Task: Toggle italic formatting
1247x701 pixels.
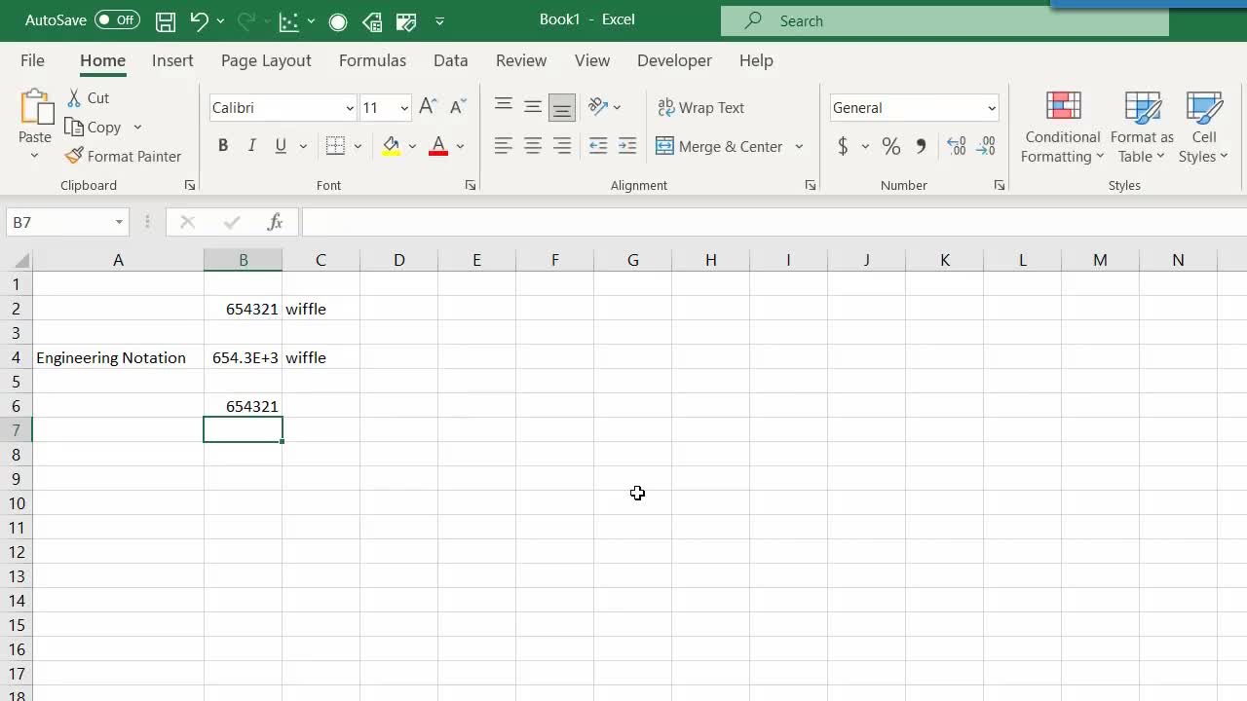Action: pyautogui.click(x=251, y=146)
